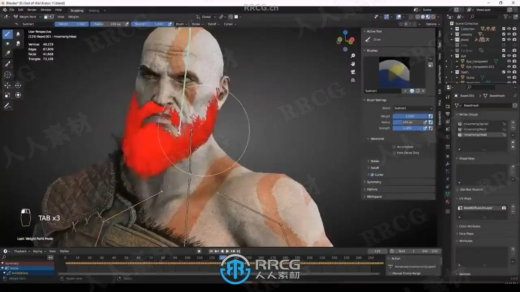Viewport: 520px width, 292px height.
Task: Open the Edit menu
Action: pyautogui.click(x=21, y=10)
